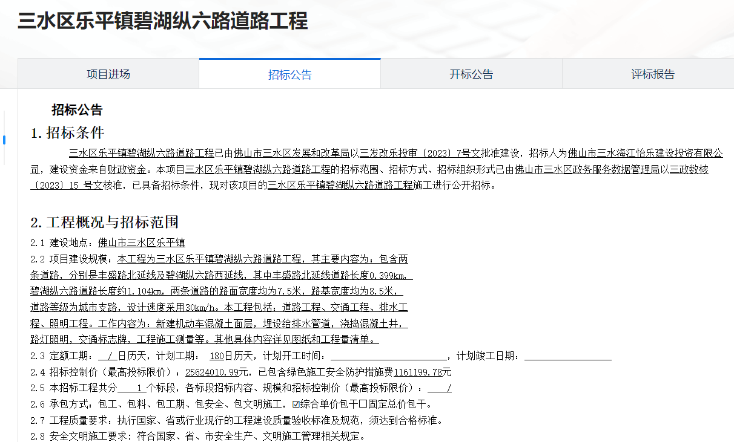
Task: Click underlined text 佛山市三水区政务服务数据管理局
Action: tap(587, 169)
